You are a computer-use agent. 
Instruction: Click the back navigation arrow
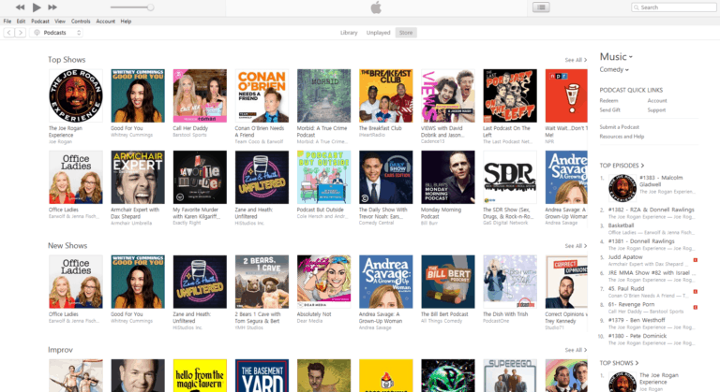point(8,33)
